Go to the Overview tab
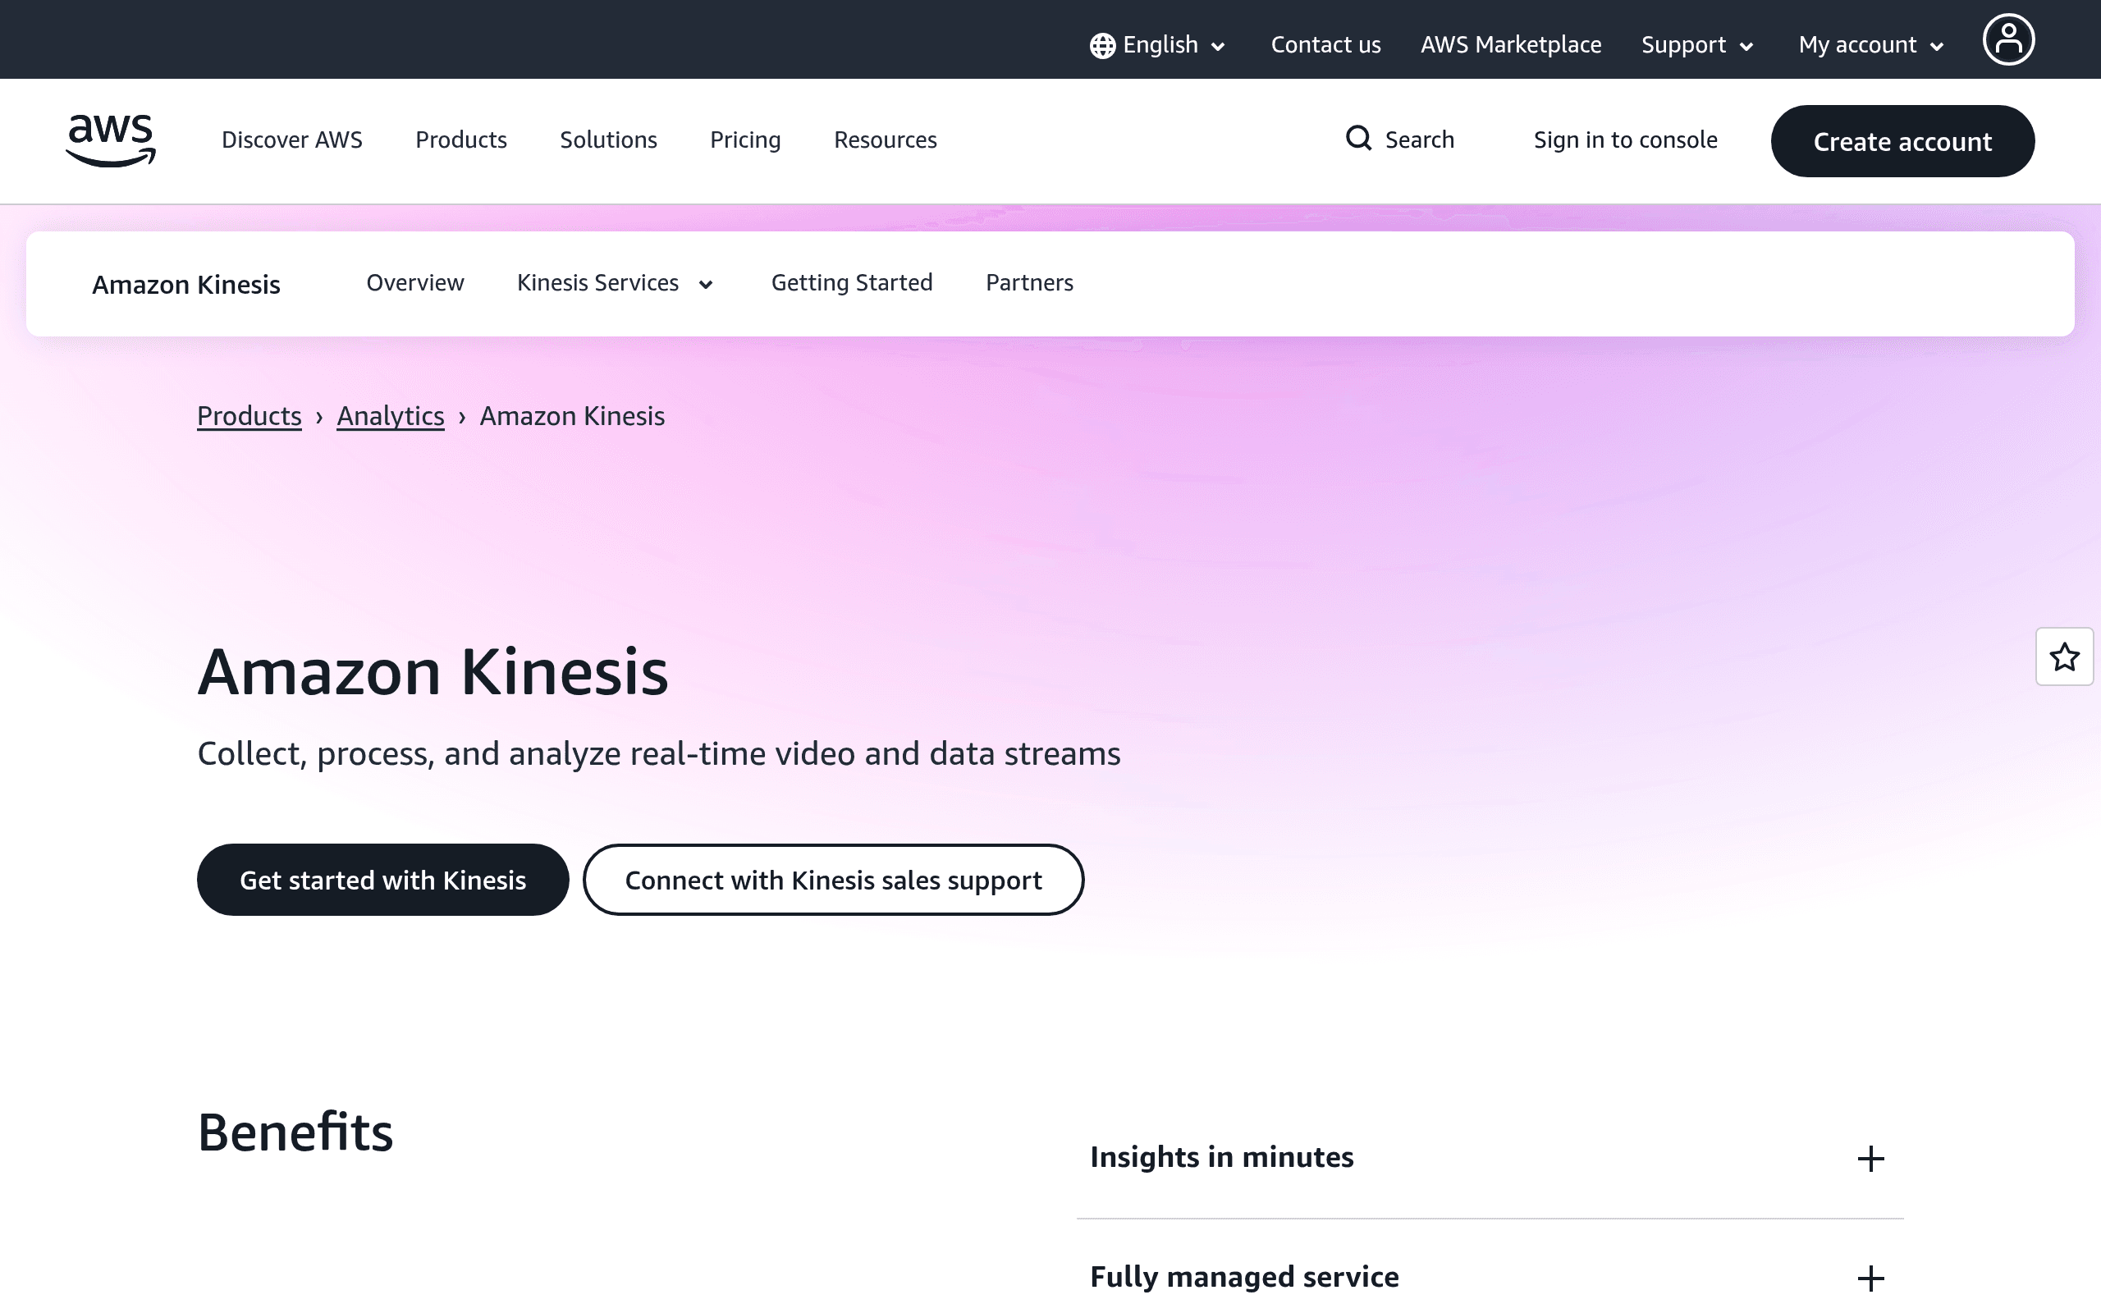The height and width of the screenshot is (1313, 2101). (x=415, y=283)
